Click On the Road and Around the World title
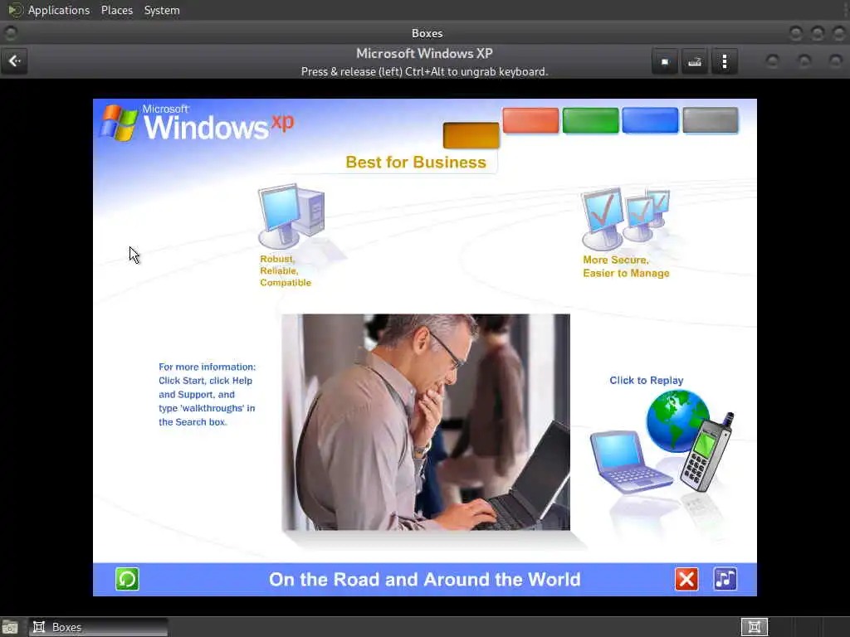 pos(424,580)
